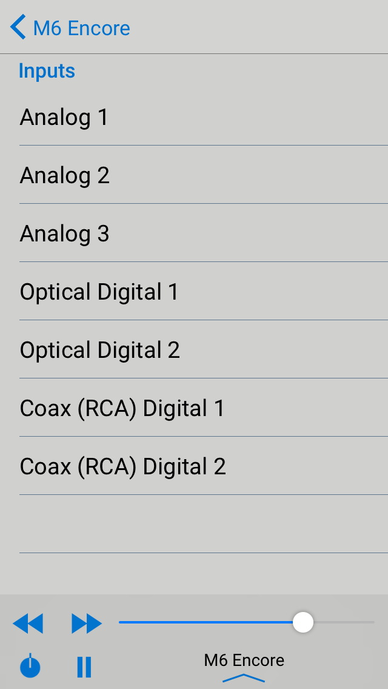Pick the Optical Digital 2 input
The image size is (388, 689).
tap(100, 350)
